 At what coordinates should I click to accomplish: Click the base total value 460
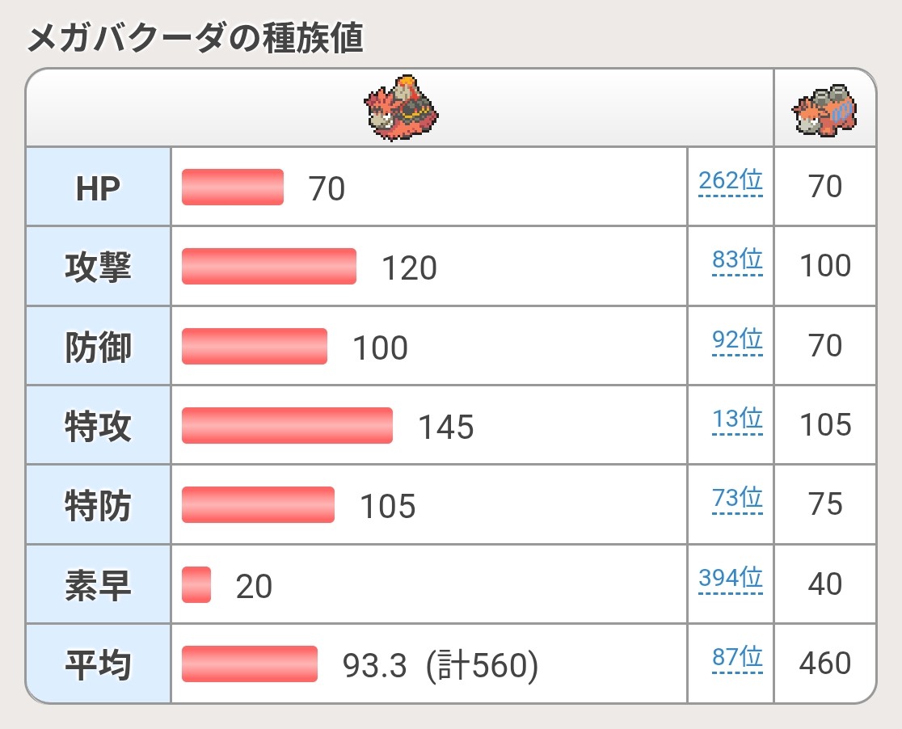click(x=825, y=663)
